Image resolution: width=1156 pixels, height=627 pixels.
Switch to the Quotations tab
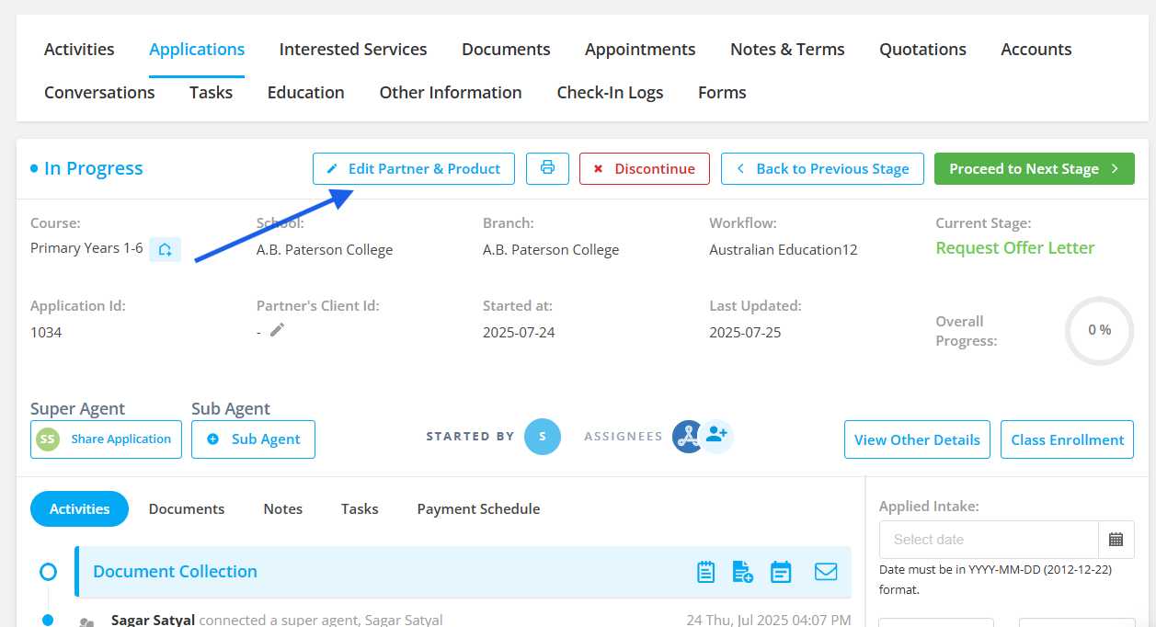point(922,50)
